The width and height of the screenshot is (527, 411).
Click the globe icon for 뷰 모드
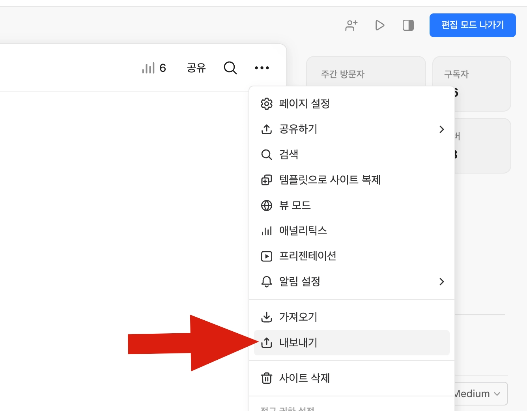[267, 205]
